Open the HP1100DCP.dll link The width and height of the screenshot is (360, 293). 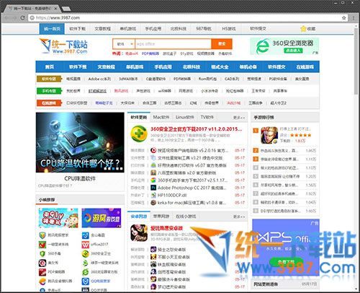click(172, 195)
